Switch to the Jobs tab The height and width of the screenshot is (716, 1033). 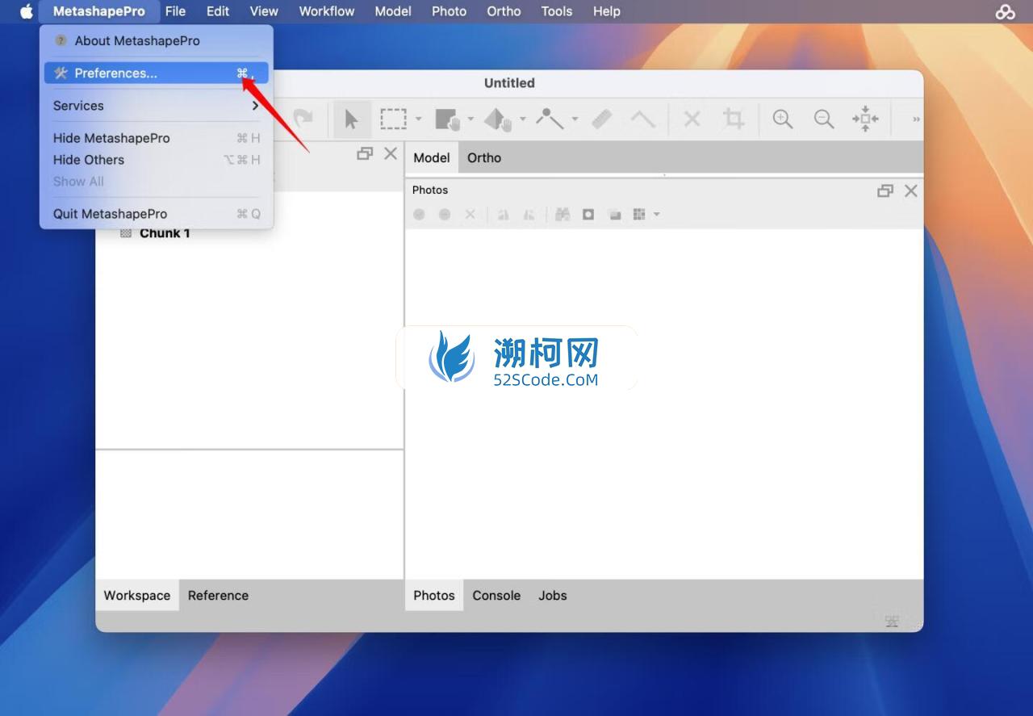coord(553,596)
